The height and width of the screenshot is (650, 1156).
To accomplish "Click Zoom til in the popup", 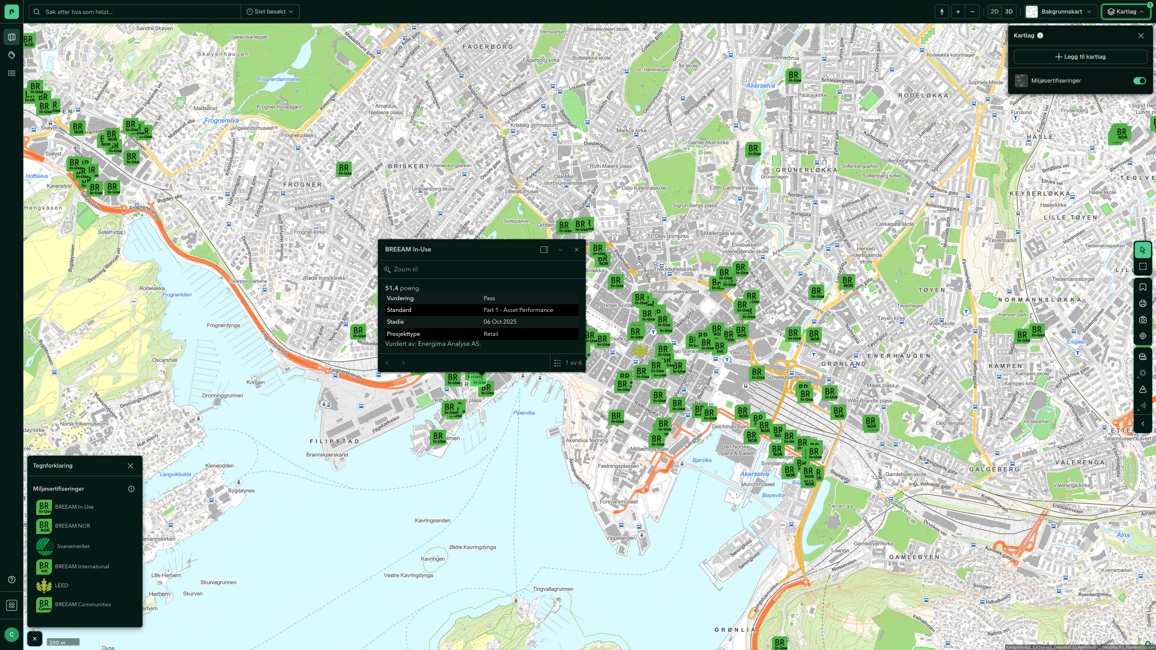I will click(x=401, y=269).
